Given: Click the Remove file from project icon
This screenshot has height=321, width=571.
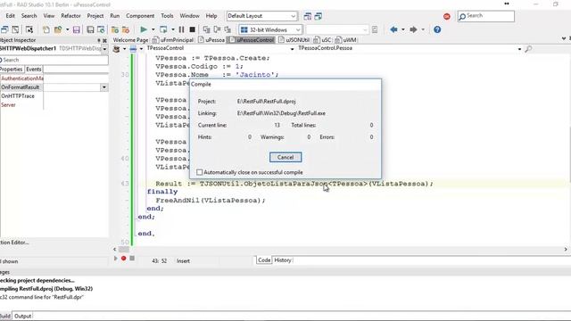Looking at the screenshot, I should [x=126, y=29].
